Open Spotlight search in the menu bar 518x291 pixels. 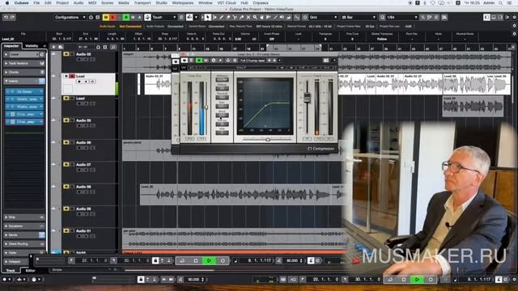[501, 2]
